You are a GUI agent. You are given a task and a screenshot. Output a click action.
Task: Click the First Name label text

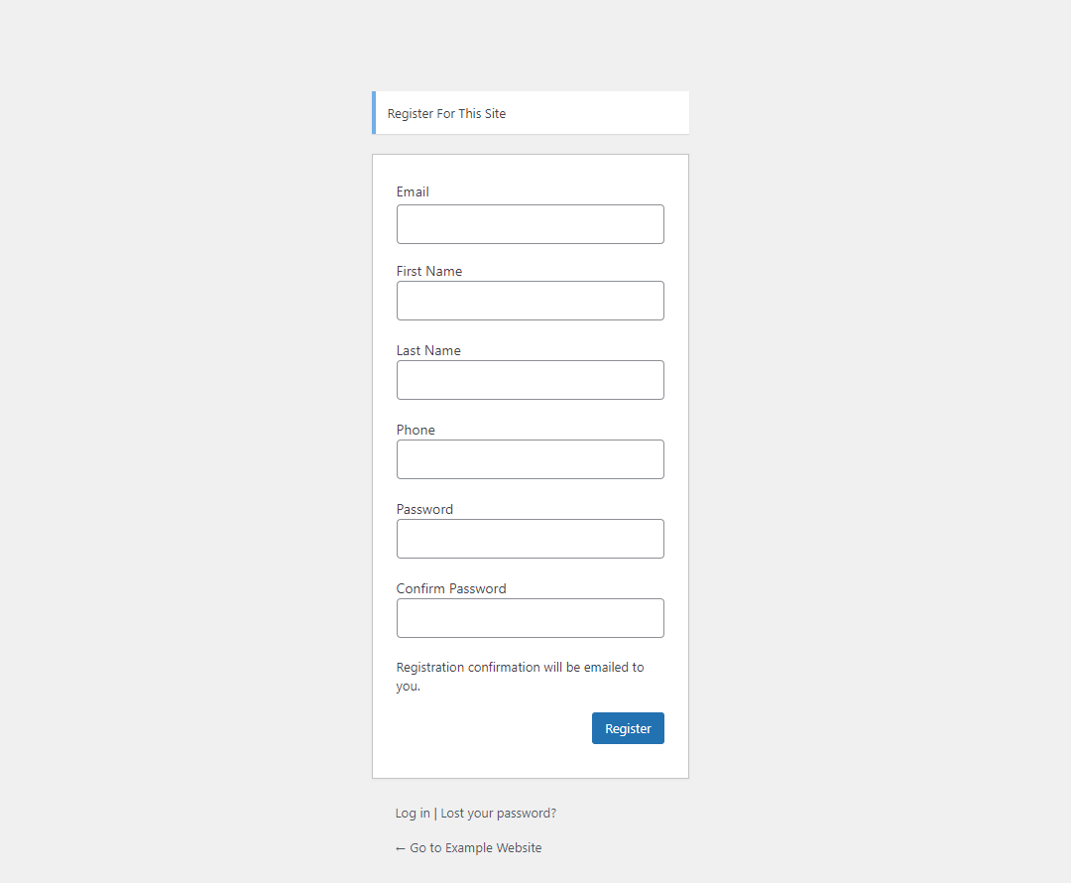click(x=428, y=271)
